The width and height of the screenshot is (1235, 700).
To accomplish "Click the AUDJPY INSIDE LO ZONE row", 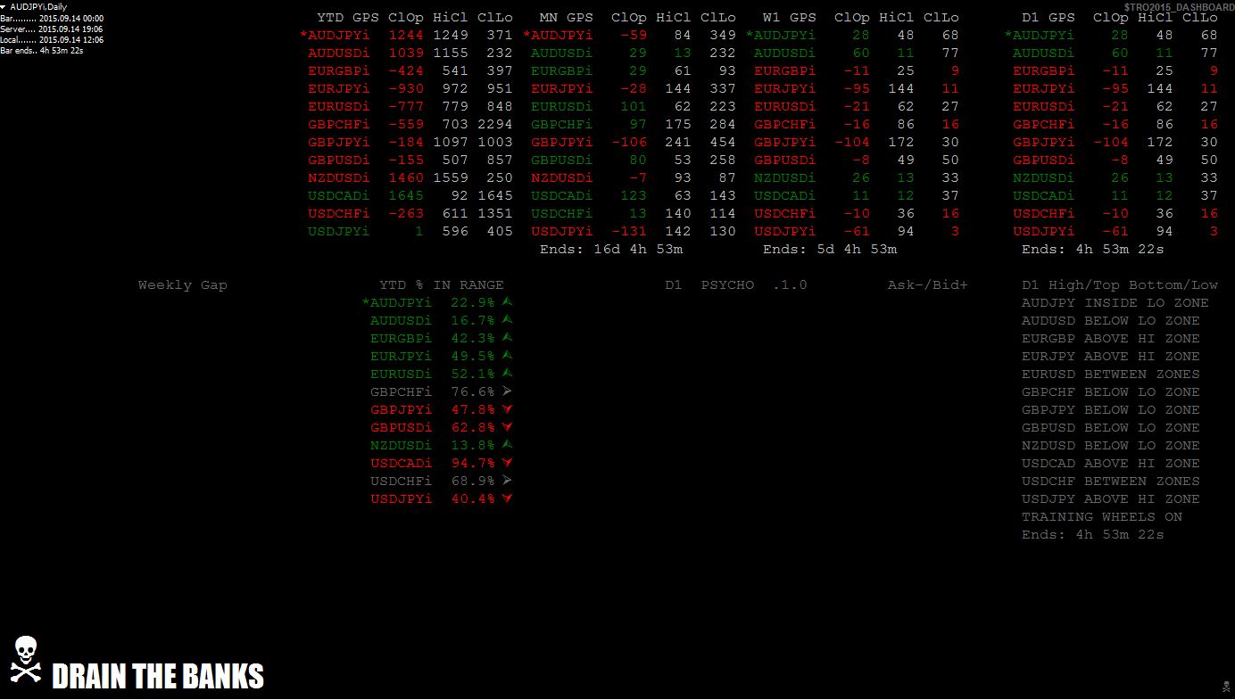I will coord(1115,303).
